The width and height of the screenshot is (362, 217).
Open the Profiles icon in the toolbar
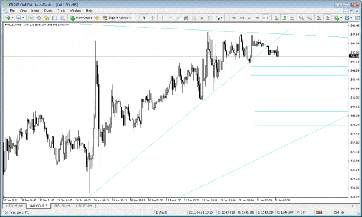(x=19, y=18)
